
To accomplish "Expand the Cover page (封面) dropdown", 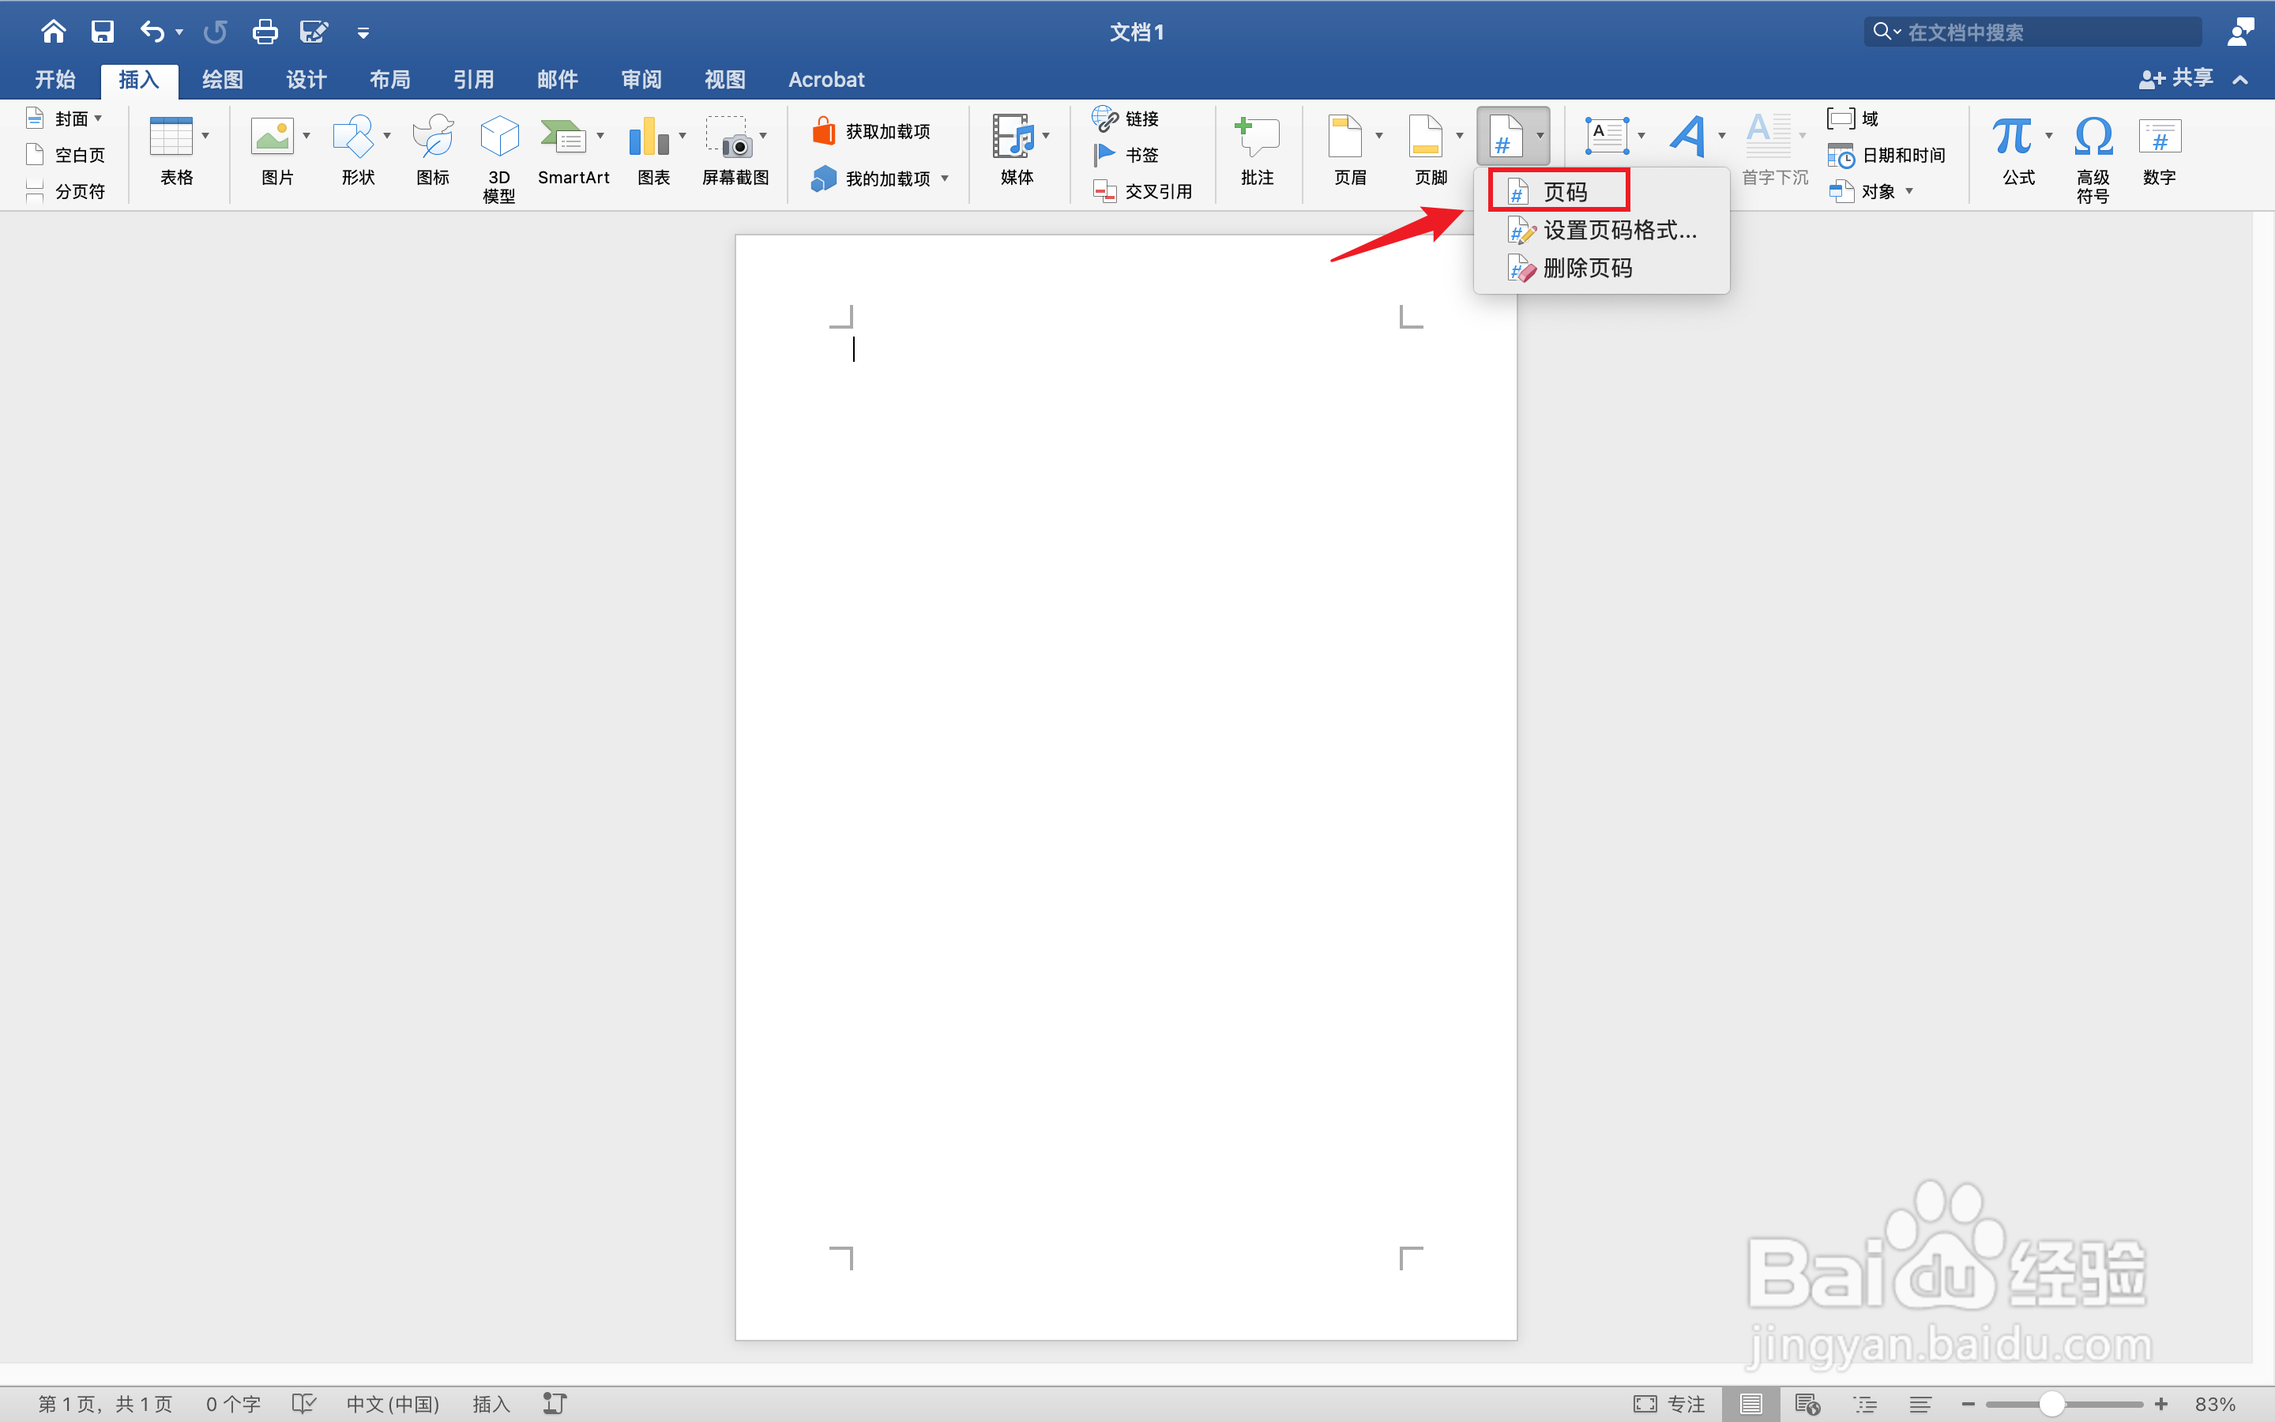I will [98, 118].
